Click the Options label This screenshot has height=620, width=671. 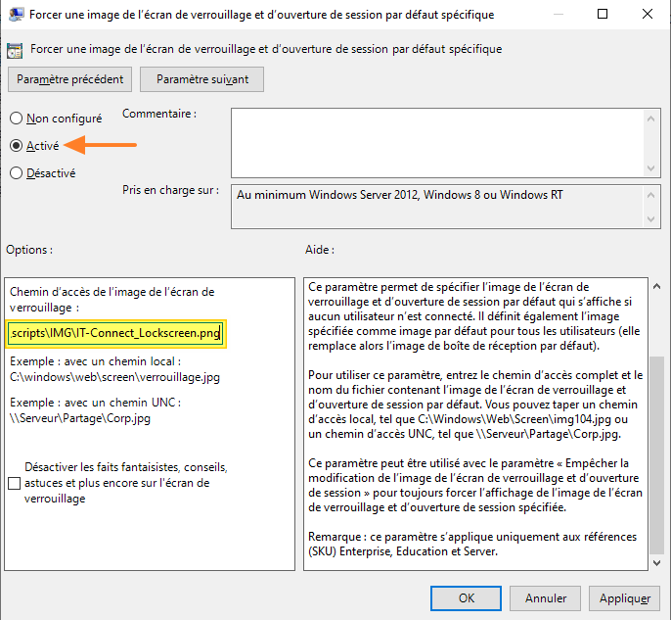29,250
